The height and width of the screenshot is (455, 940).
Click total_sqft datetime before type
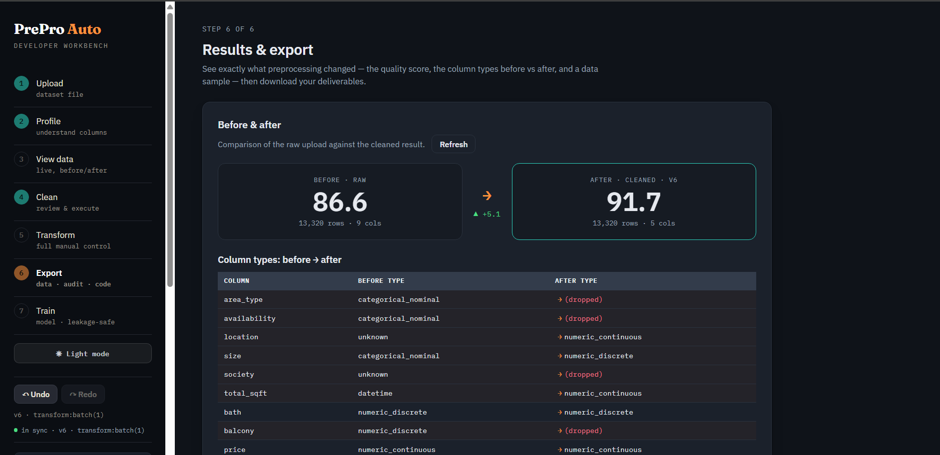pyautogui.click(x=375, y=393)
